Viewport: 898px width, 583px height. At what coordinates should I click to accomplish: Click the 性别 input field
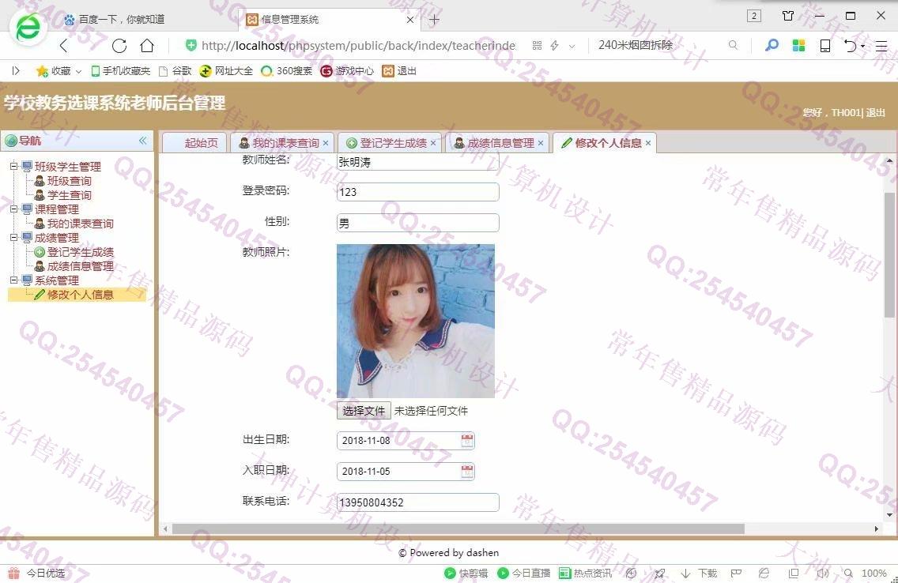[418, 223]
